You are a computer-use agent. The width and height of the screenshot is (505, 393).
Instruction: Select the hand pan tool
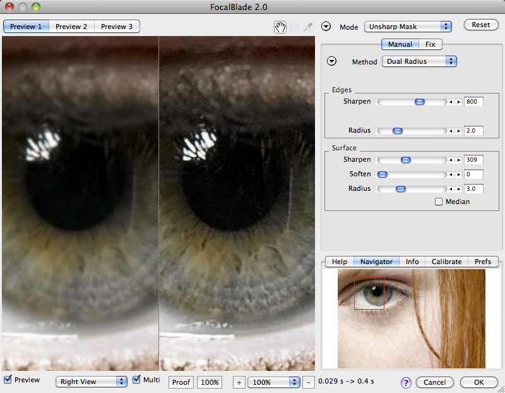tap(280, 27)
